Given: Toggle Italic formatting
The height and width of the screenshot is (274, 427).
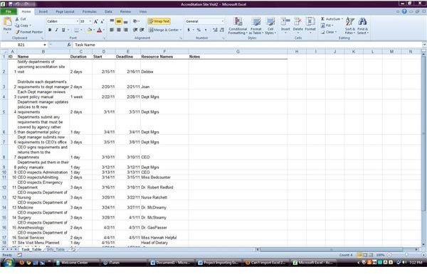Looking at the screenshot, I should tap(57, 30).
